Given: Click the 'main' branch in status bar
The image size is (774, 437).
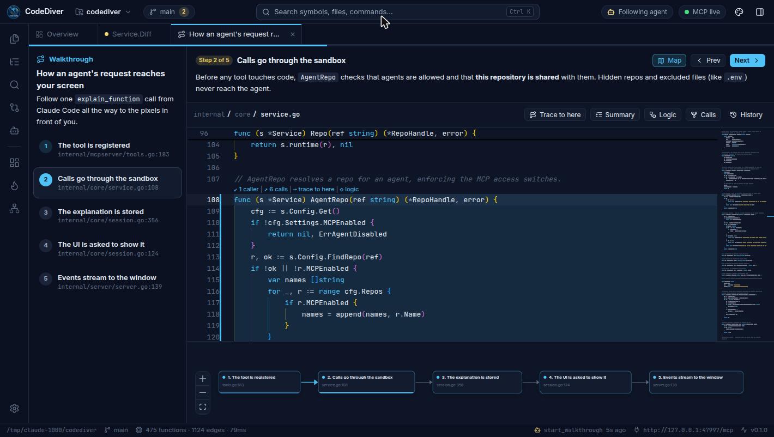Looking at the screenshot, I should pyautogui.click(x=117, y=430).
